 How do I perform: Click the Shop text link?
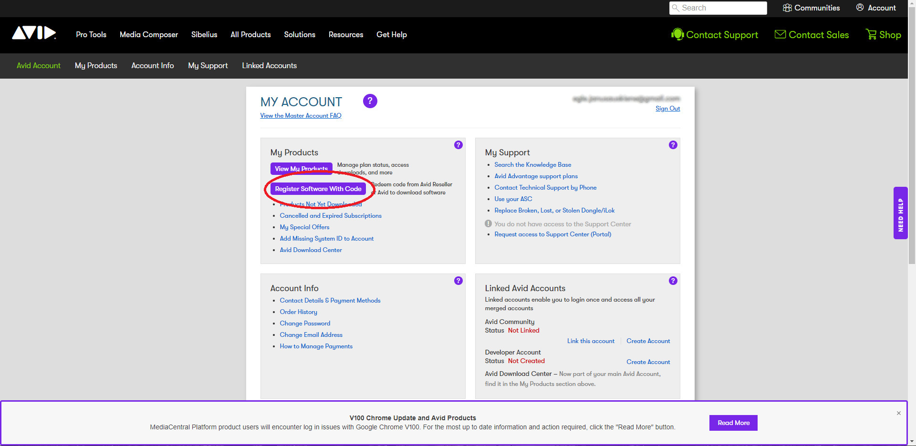click(890, 35)
